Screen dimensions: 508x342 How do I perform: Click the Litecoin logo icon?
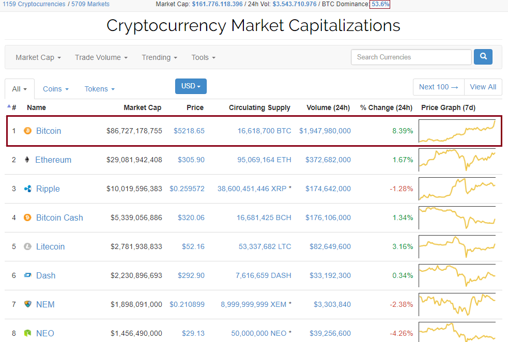click(28, 246)
